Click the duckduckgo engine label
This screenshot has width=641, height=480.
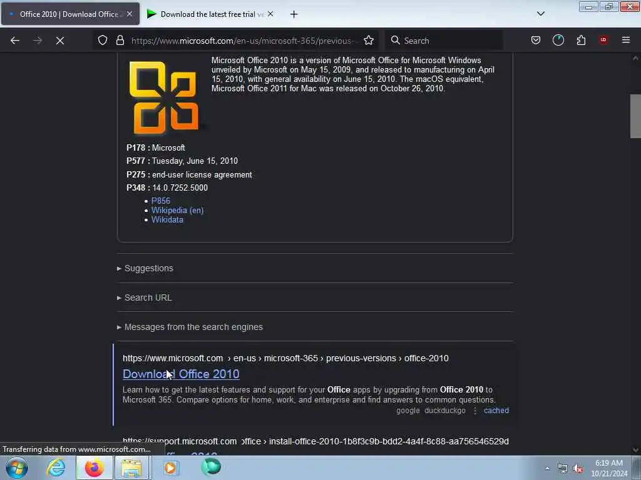(x=445, y=411)
